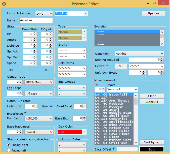Select the Facing right radio button
This screenshot has height=154, width=170.
pyautogui.click(x=9, y=145)
